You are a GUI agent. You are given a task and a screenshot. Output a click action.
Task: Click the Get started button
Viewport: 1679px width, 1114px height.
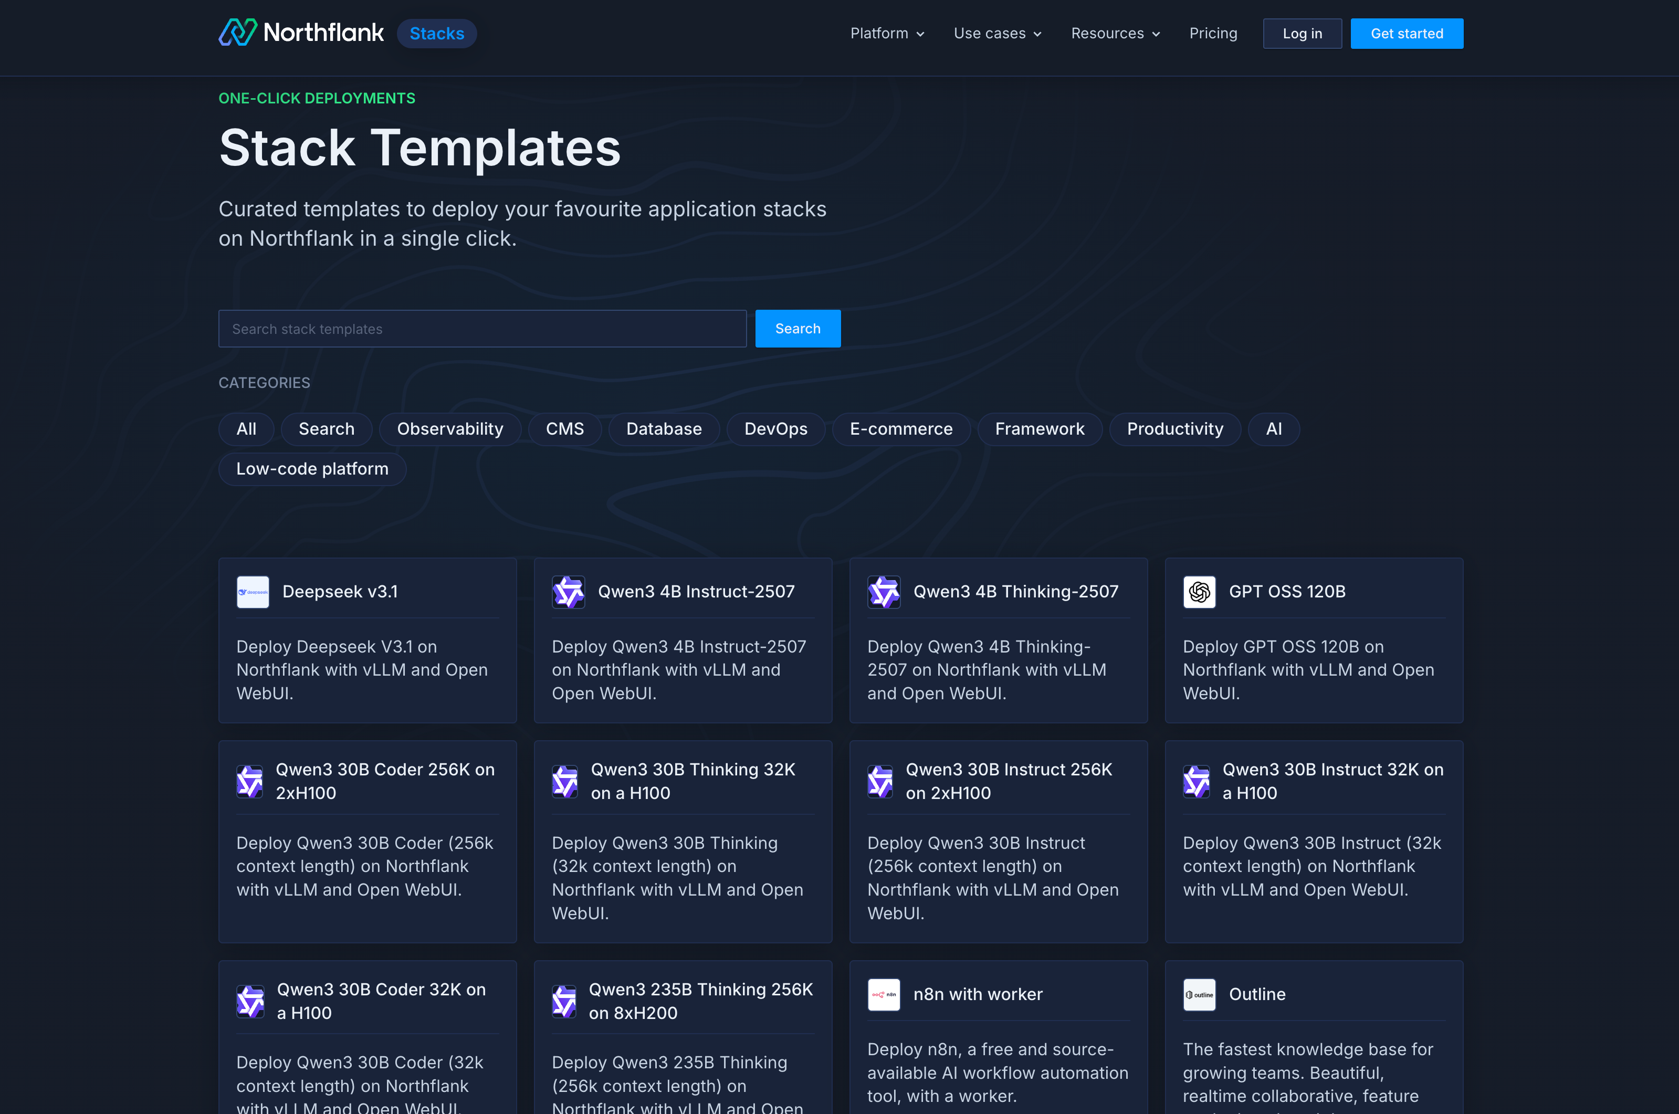tap(1406, 34)
